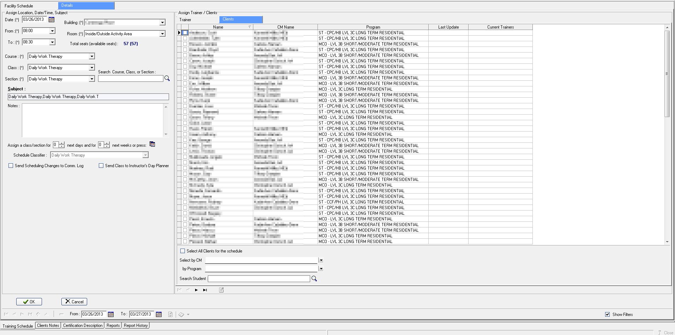675x335 pixels.
Task: Enable Send Scheduling Changes to Comm. Log
Action: [x=11, y=166]
